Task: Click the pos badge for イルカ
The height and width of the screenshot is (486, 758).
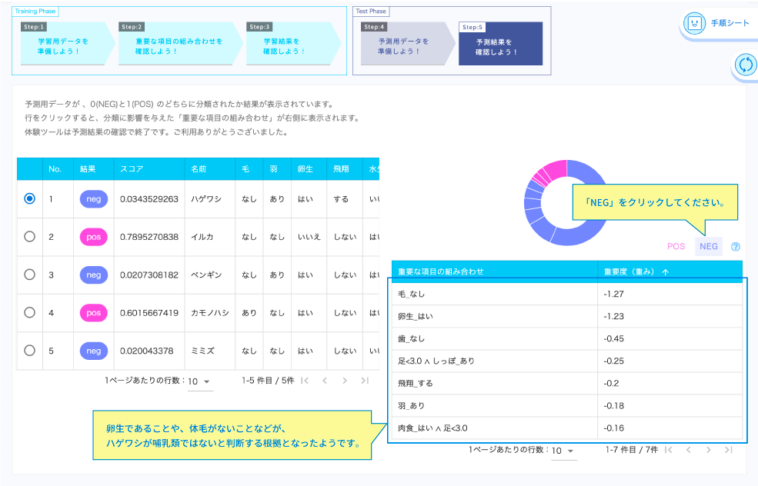Action: (x=94, y=237)
